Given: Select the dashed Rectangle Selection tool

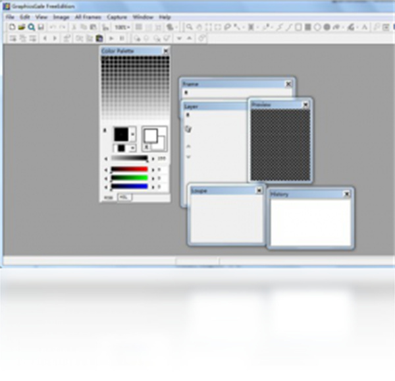Looking at the screenshot, I should coord(218,27).
